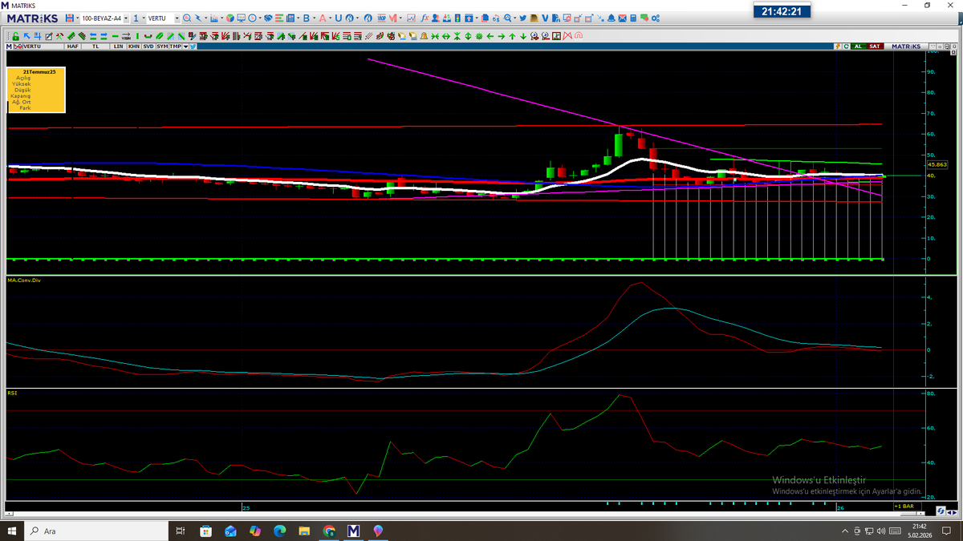Click the green right arrow in drawing toolbar
This screenshot has height=541, width=963.
502,36
